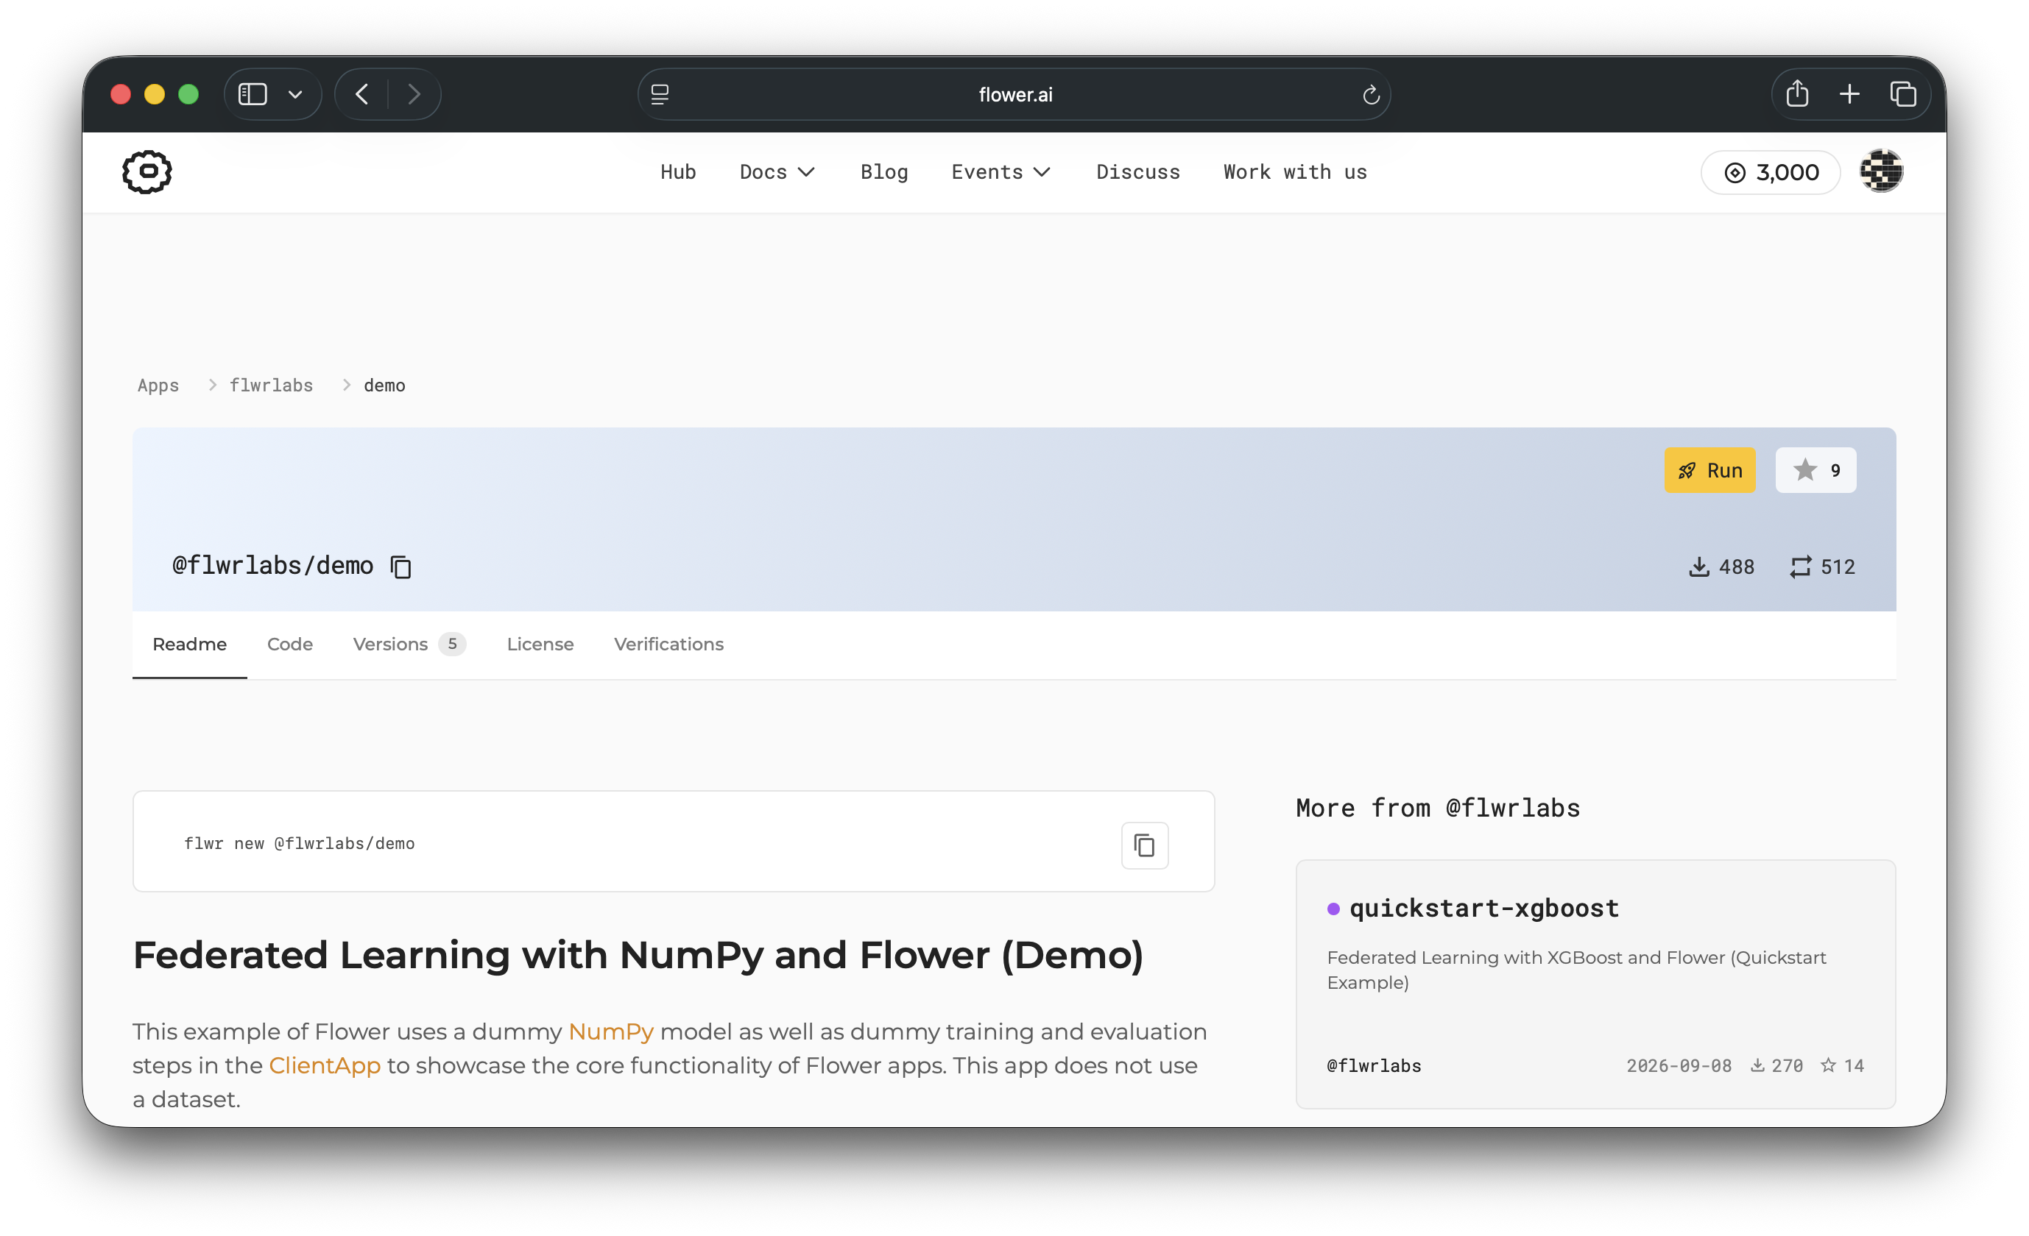Viewport: 2029px width, 1236px height.
Task: Reload the flower.ai page
Action: tap(1370, 95)
